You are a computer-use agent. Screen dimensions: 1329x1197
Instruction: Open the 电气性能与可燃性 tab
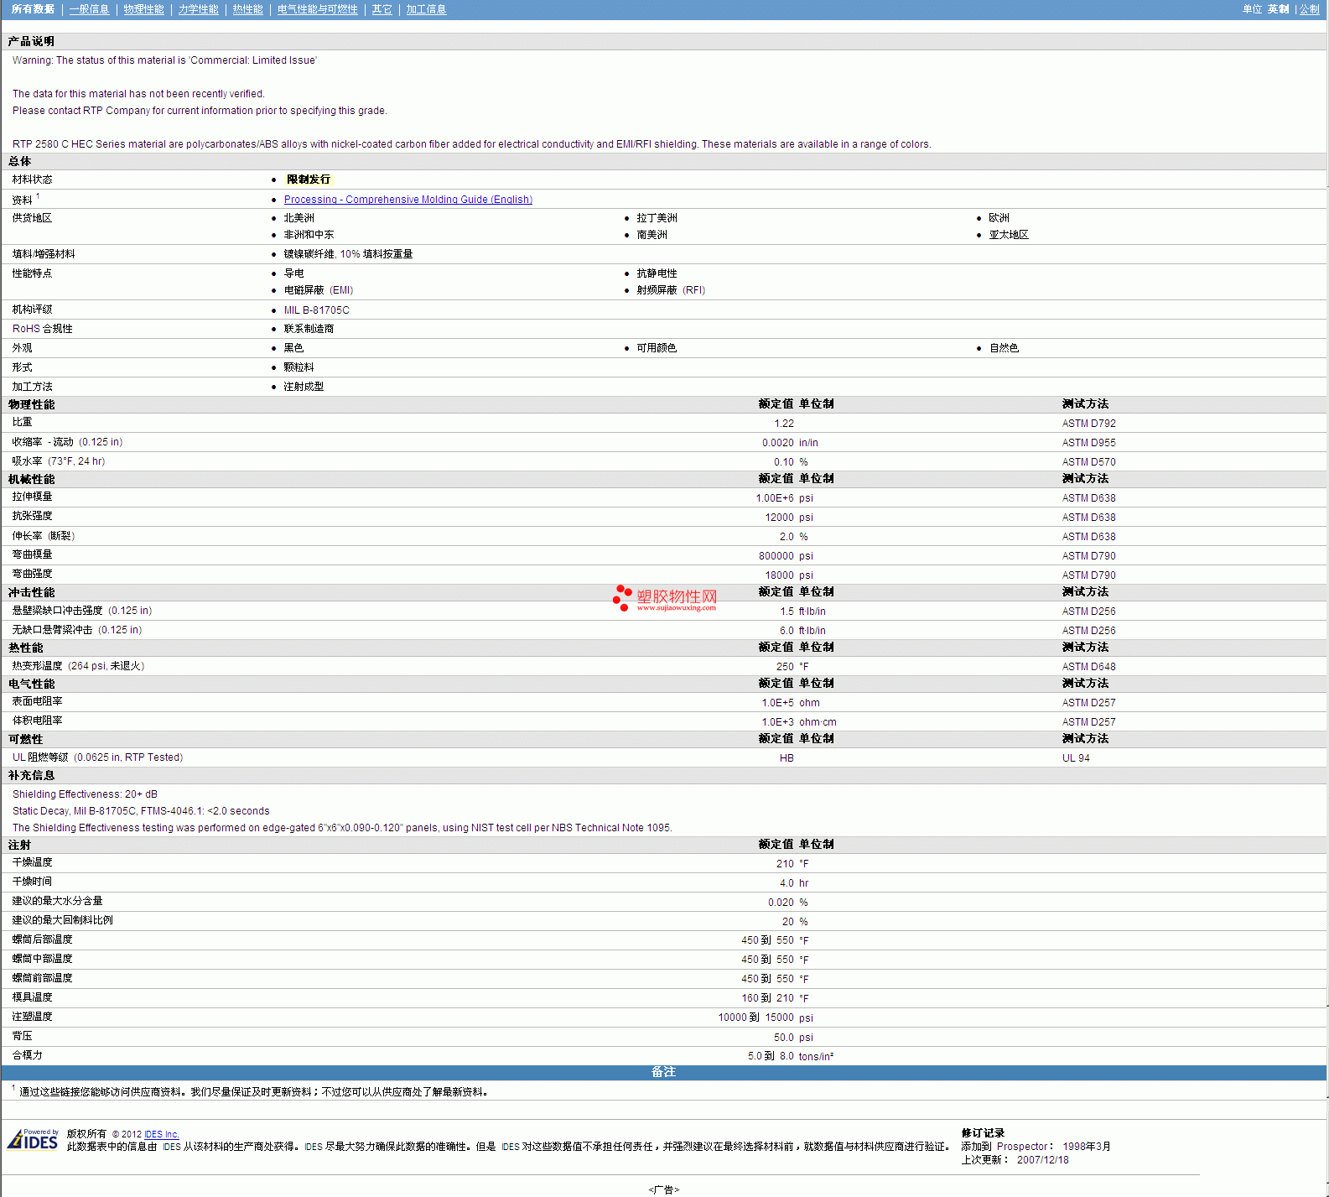(x=317, y=9)
